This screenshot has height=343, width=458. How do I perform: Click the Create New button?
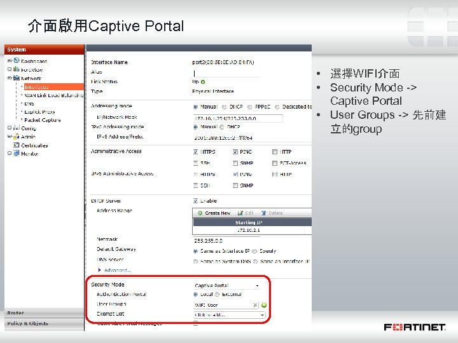point(214,213)
